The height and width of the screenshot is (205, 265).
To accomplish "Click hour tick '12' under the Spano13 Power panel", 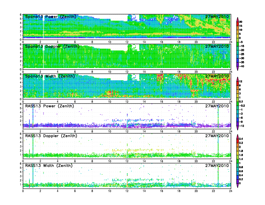I will pos(127,42).
